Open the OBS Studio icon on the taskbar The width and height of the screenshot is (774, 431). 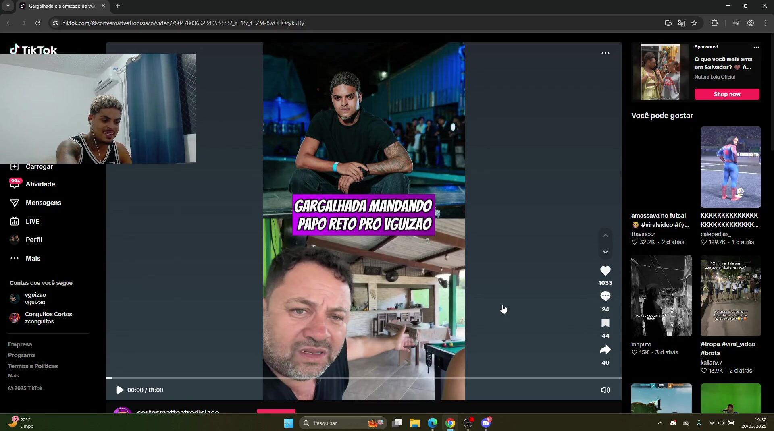[x=468, y=423]
